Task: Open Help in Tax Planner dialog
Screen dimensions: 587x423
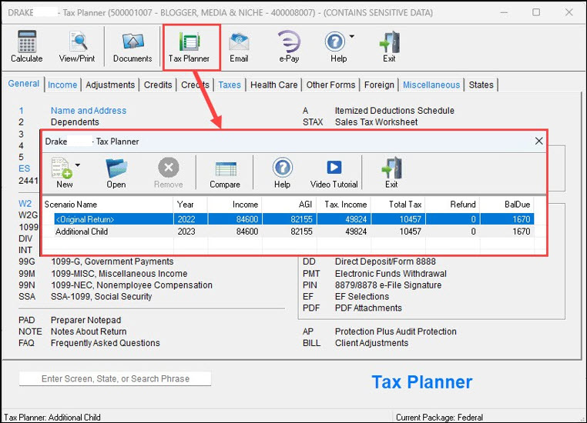Action: click(x=282, y=172)
